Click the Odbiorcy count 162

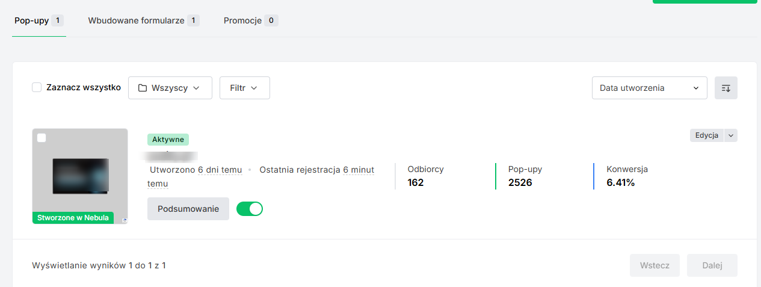click(x=416, y=182)
